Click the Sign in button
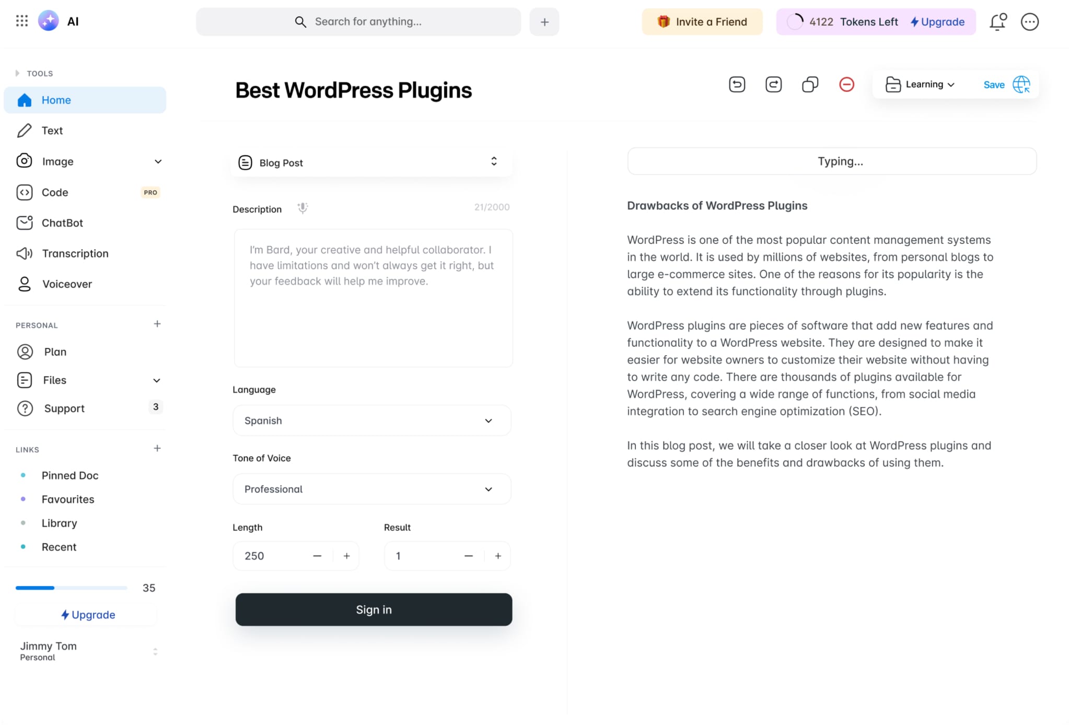This screenshot has height=725, width=1069. pos(374,610)
